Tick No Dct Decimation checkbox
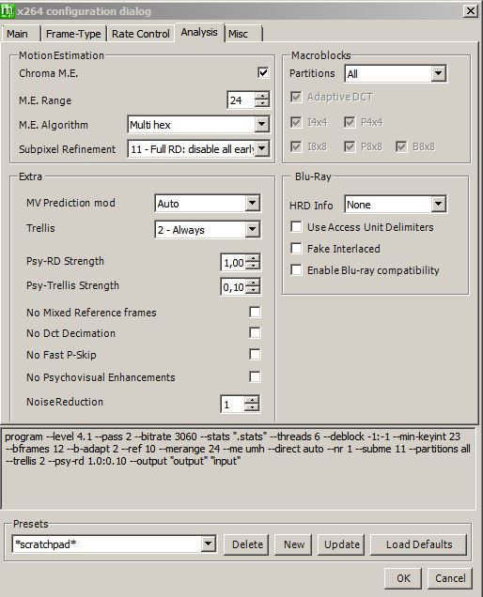The height and width of the screenshot is (597, 483). click(255, 333)
